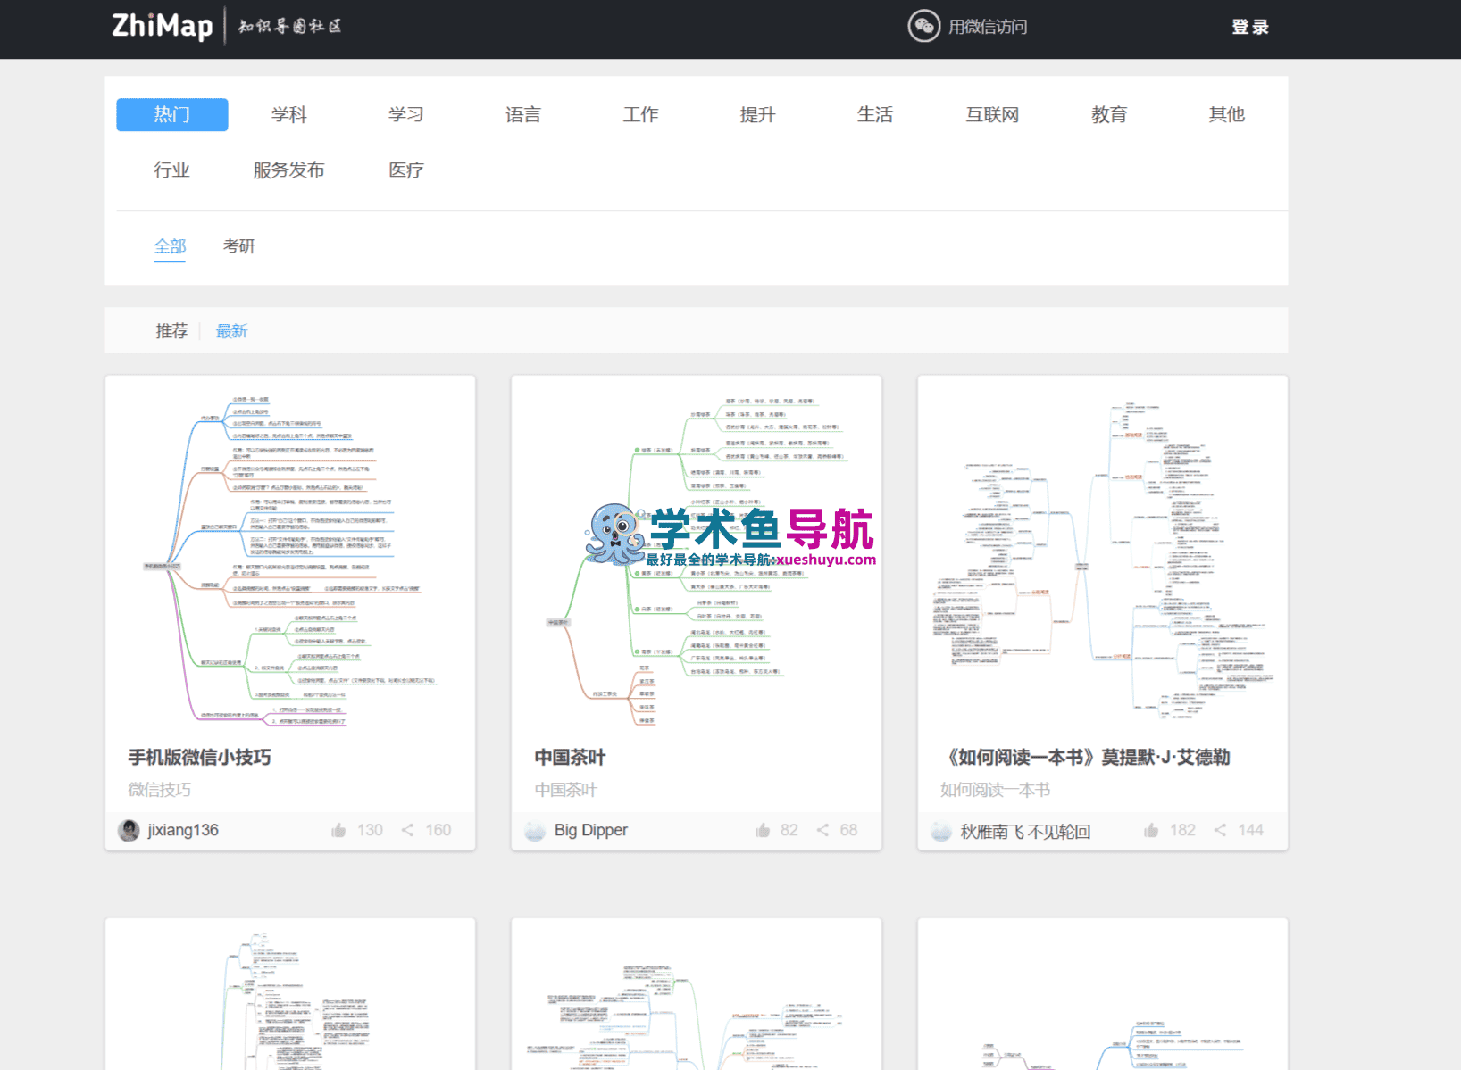Click the WeChat access icon
This screenshot has width=1461, height=1070.
[x=924, y=26]
